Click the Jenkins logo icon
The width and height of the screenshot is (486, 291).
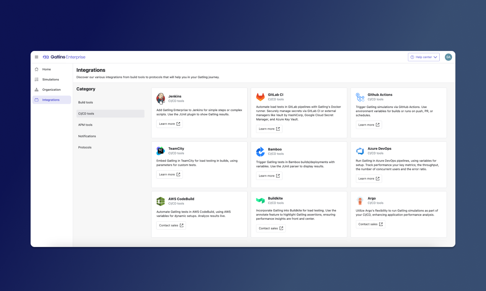(x=161, y=98)
